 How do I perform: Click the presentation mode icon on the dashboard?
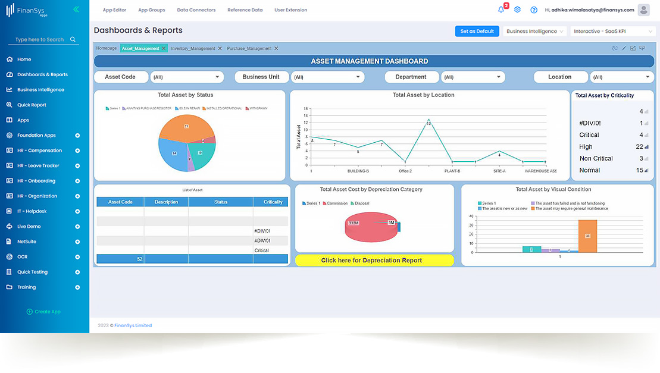[x=642, y=48]
